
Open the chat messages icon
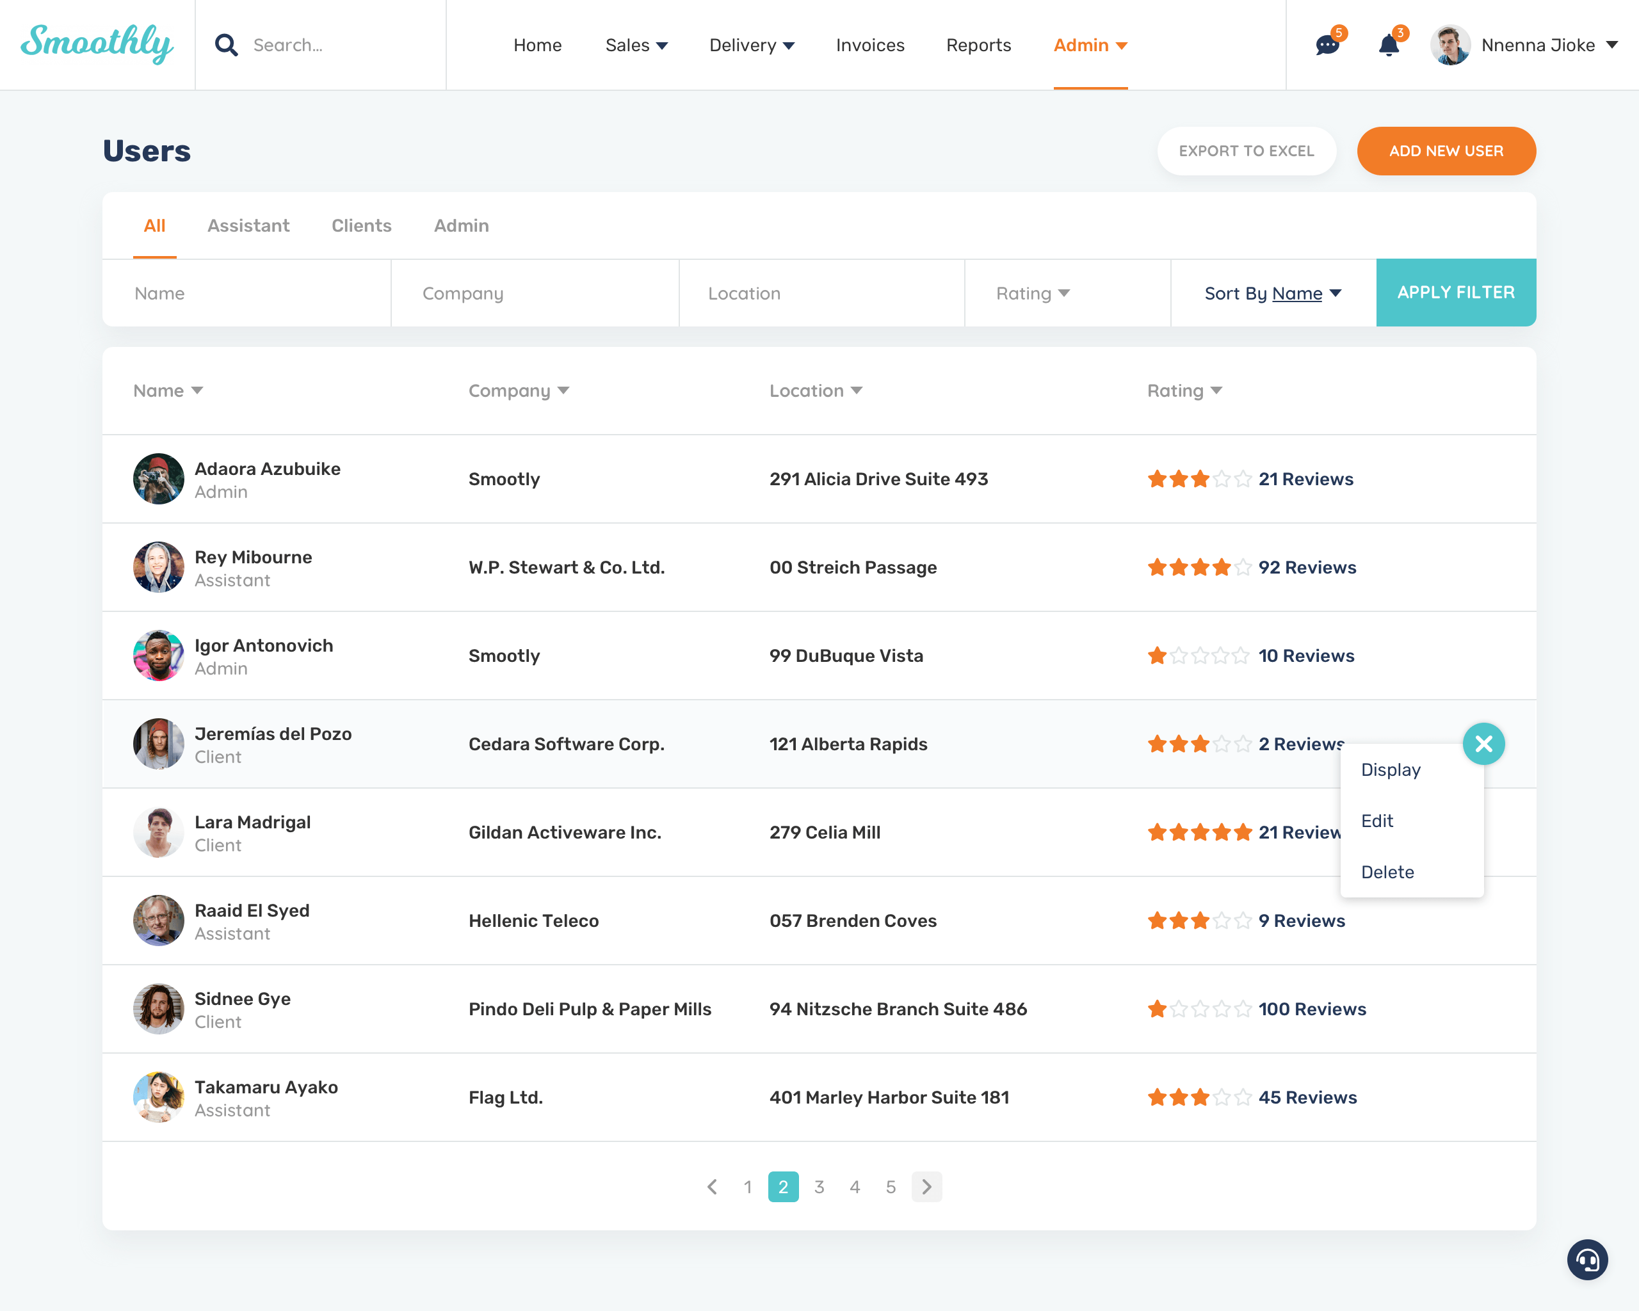[x=1327, y=45]
